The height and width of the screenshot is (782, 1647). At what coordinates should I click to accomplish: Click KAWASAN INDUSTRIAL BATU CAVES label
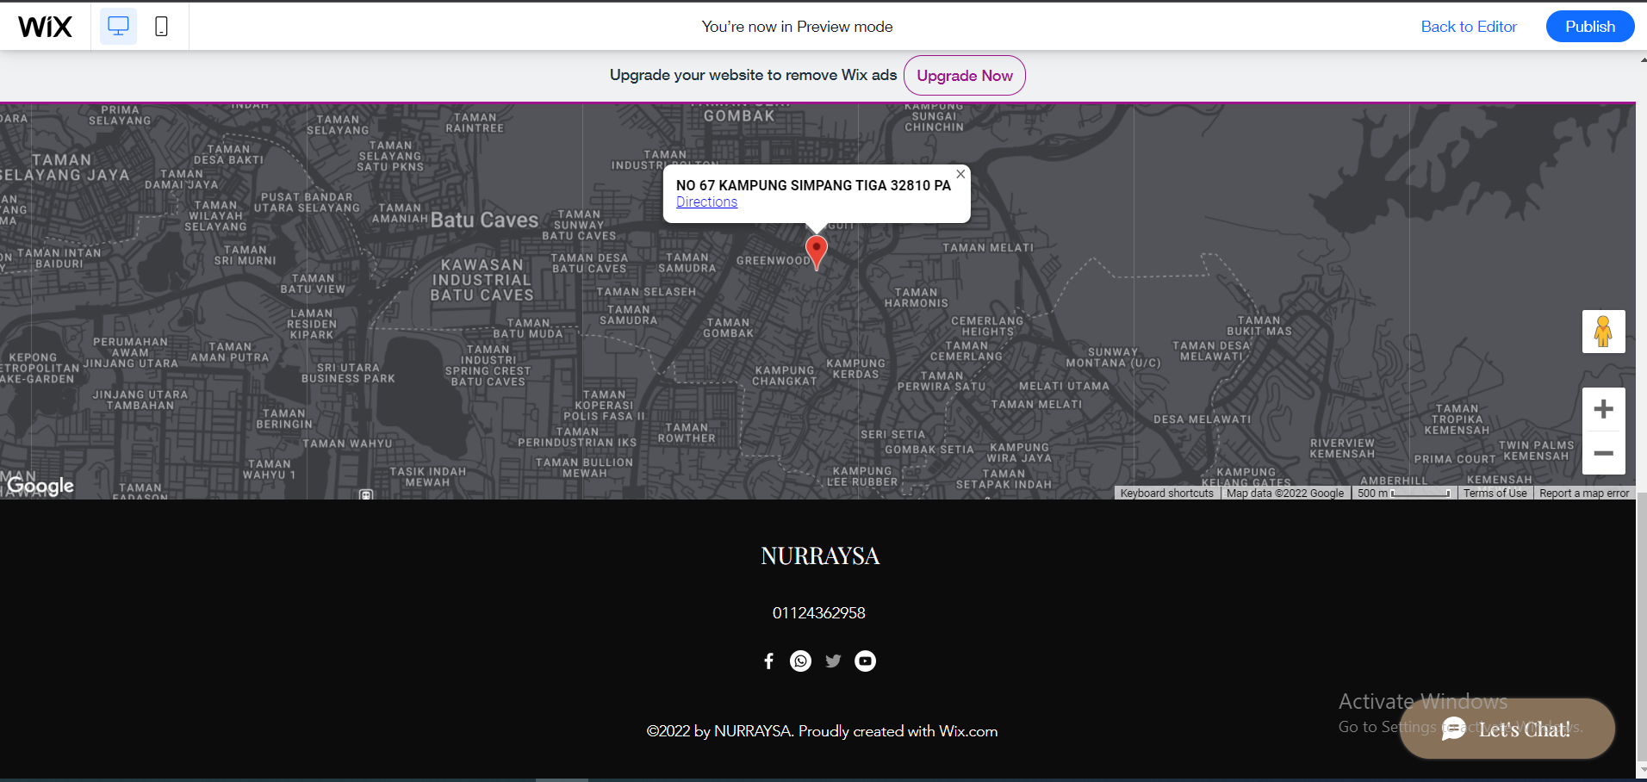click(x=482, y=280)
